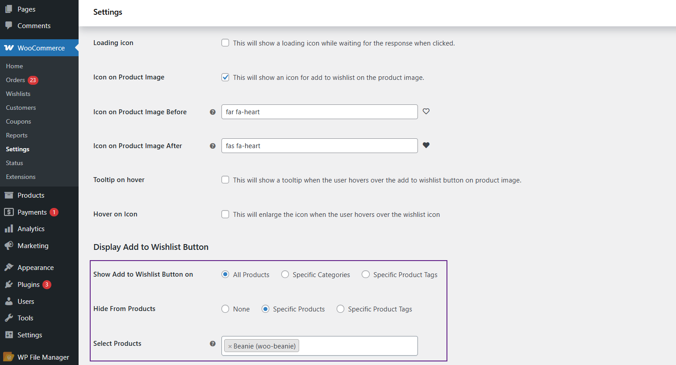
Task: Click the Appearance paintbrush icon
Action: pos(8,267)
